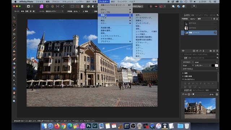Select the blur droplet tool

pos(14,72)
